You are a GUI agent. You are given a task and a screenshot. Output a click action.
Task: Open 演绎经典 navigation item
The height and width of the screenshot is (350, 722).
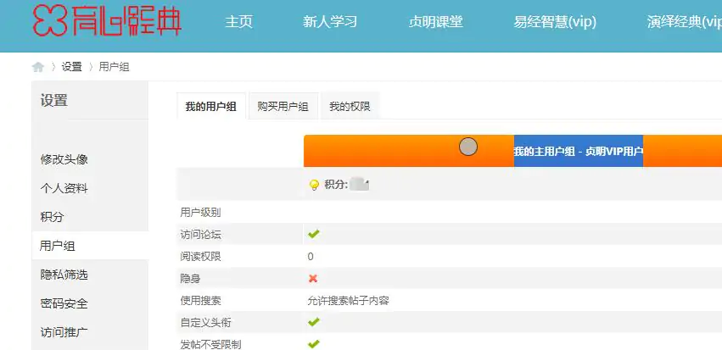pyautogui.click(x=684, y=22)
